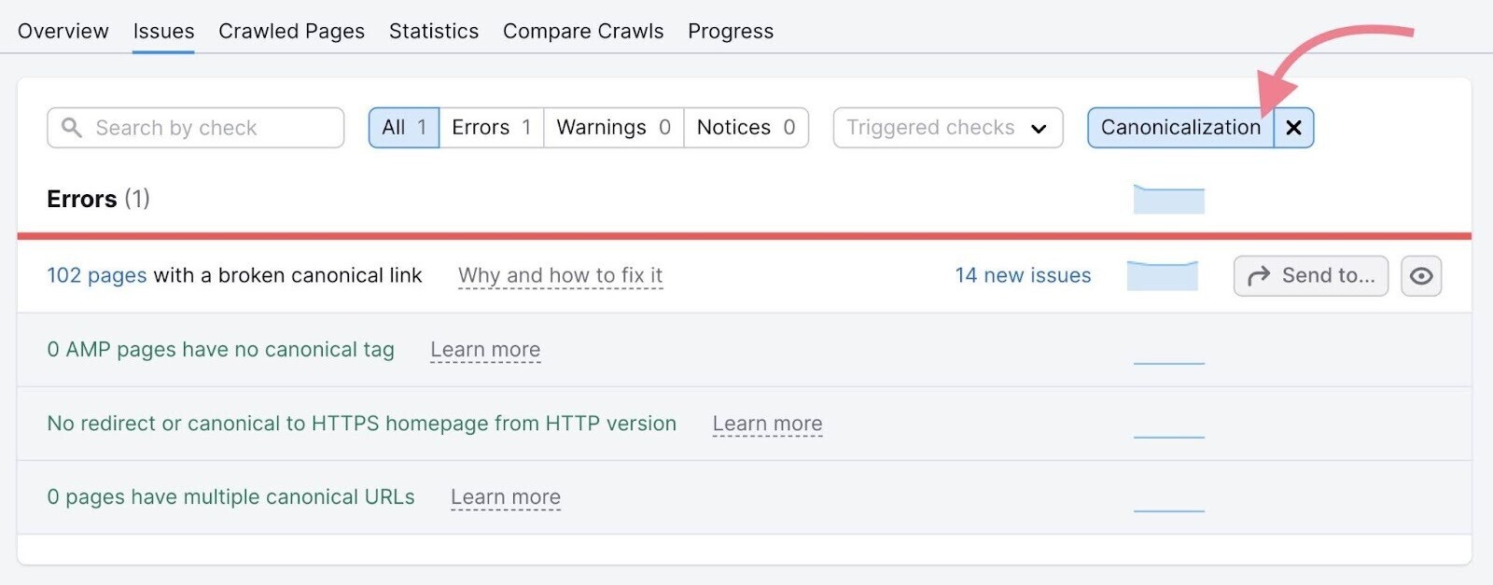Hide the broken canonical link issue
Viewport: 1493px width, 585px height.
pyautogui.click(x=1420, y=276)
